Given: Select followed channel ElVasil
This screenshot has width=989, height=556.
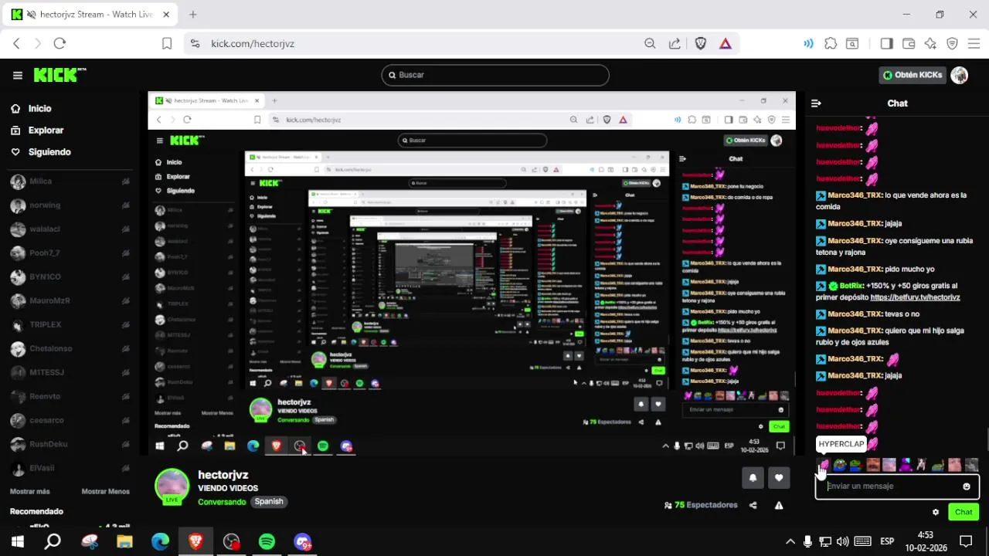Looking at the screenshot, I should click(70, 469).
